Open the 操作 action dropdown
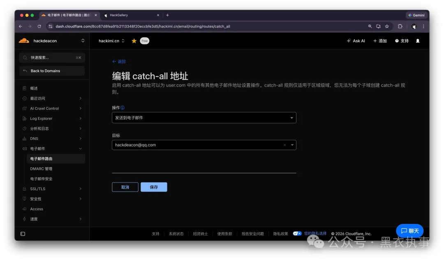 [x=204, y=118]
